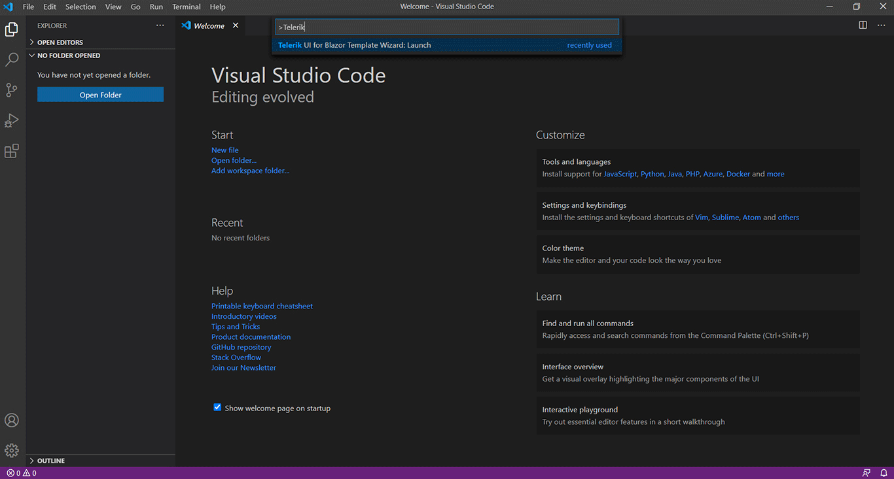This screenshot has height=479, width=894.
Task: Install Vim keybindings link
Action: coord(702,218)
